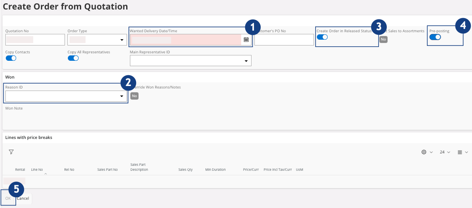Screen dimensions: 472x208
Task: Click the Cancel button
Action: 23,198
